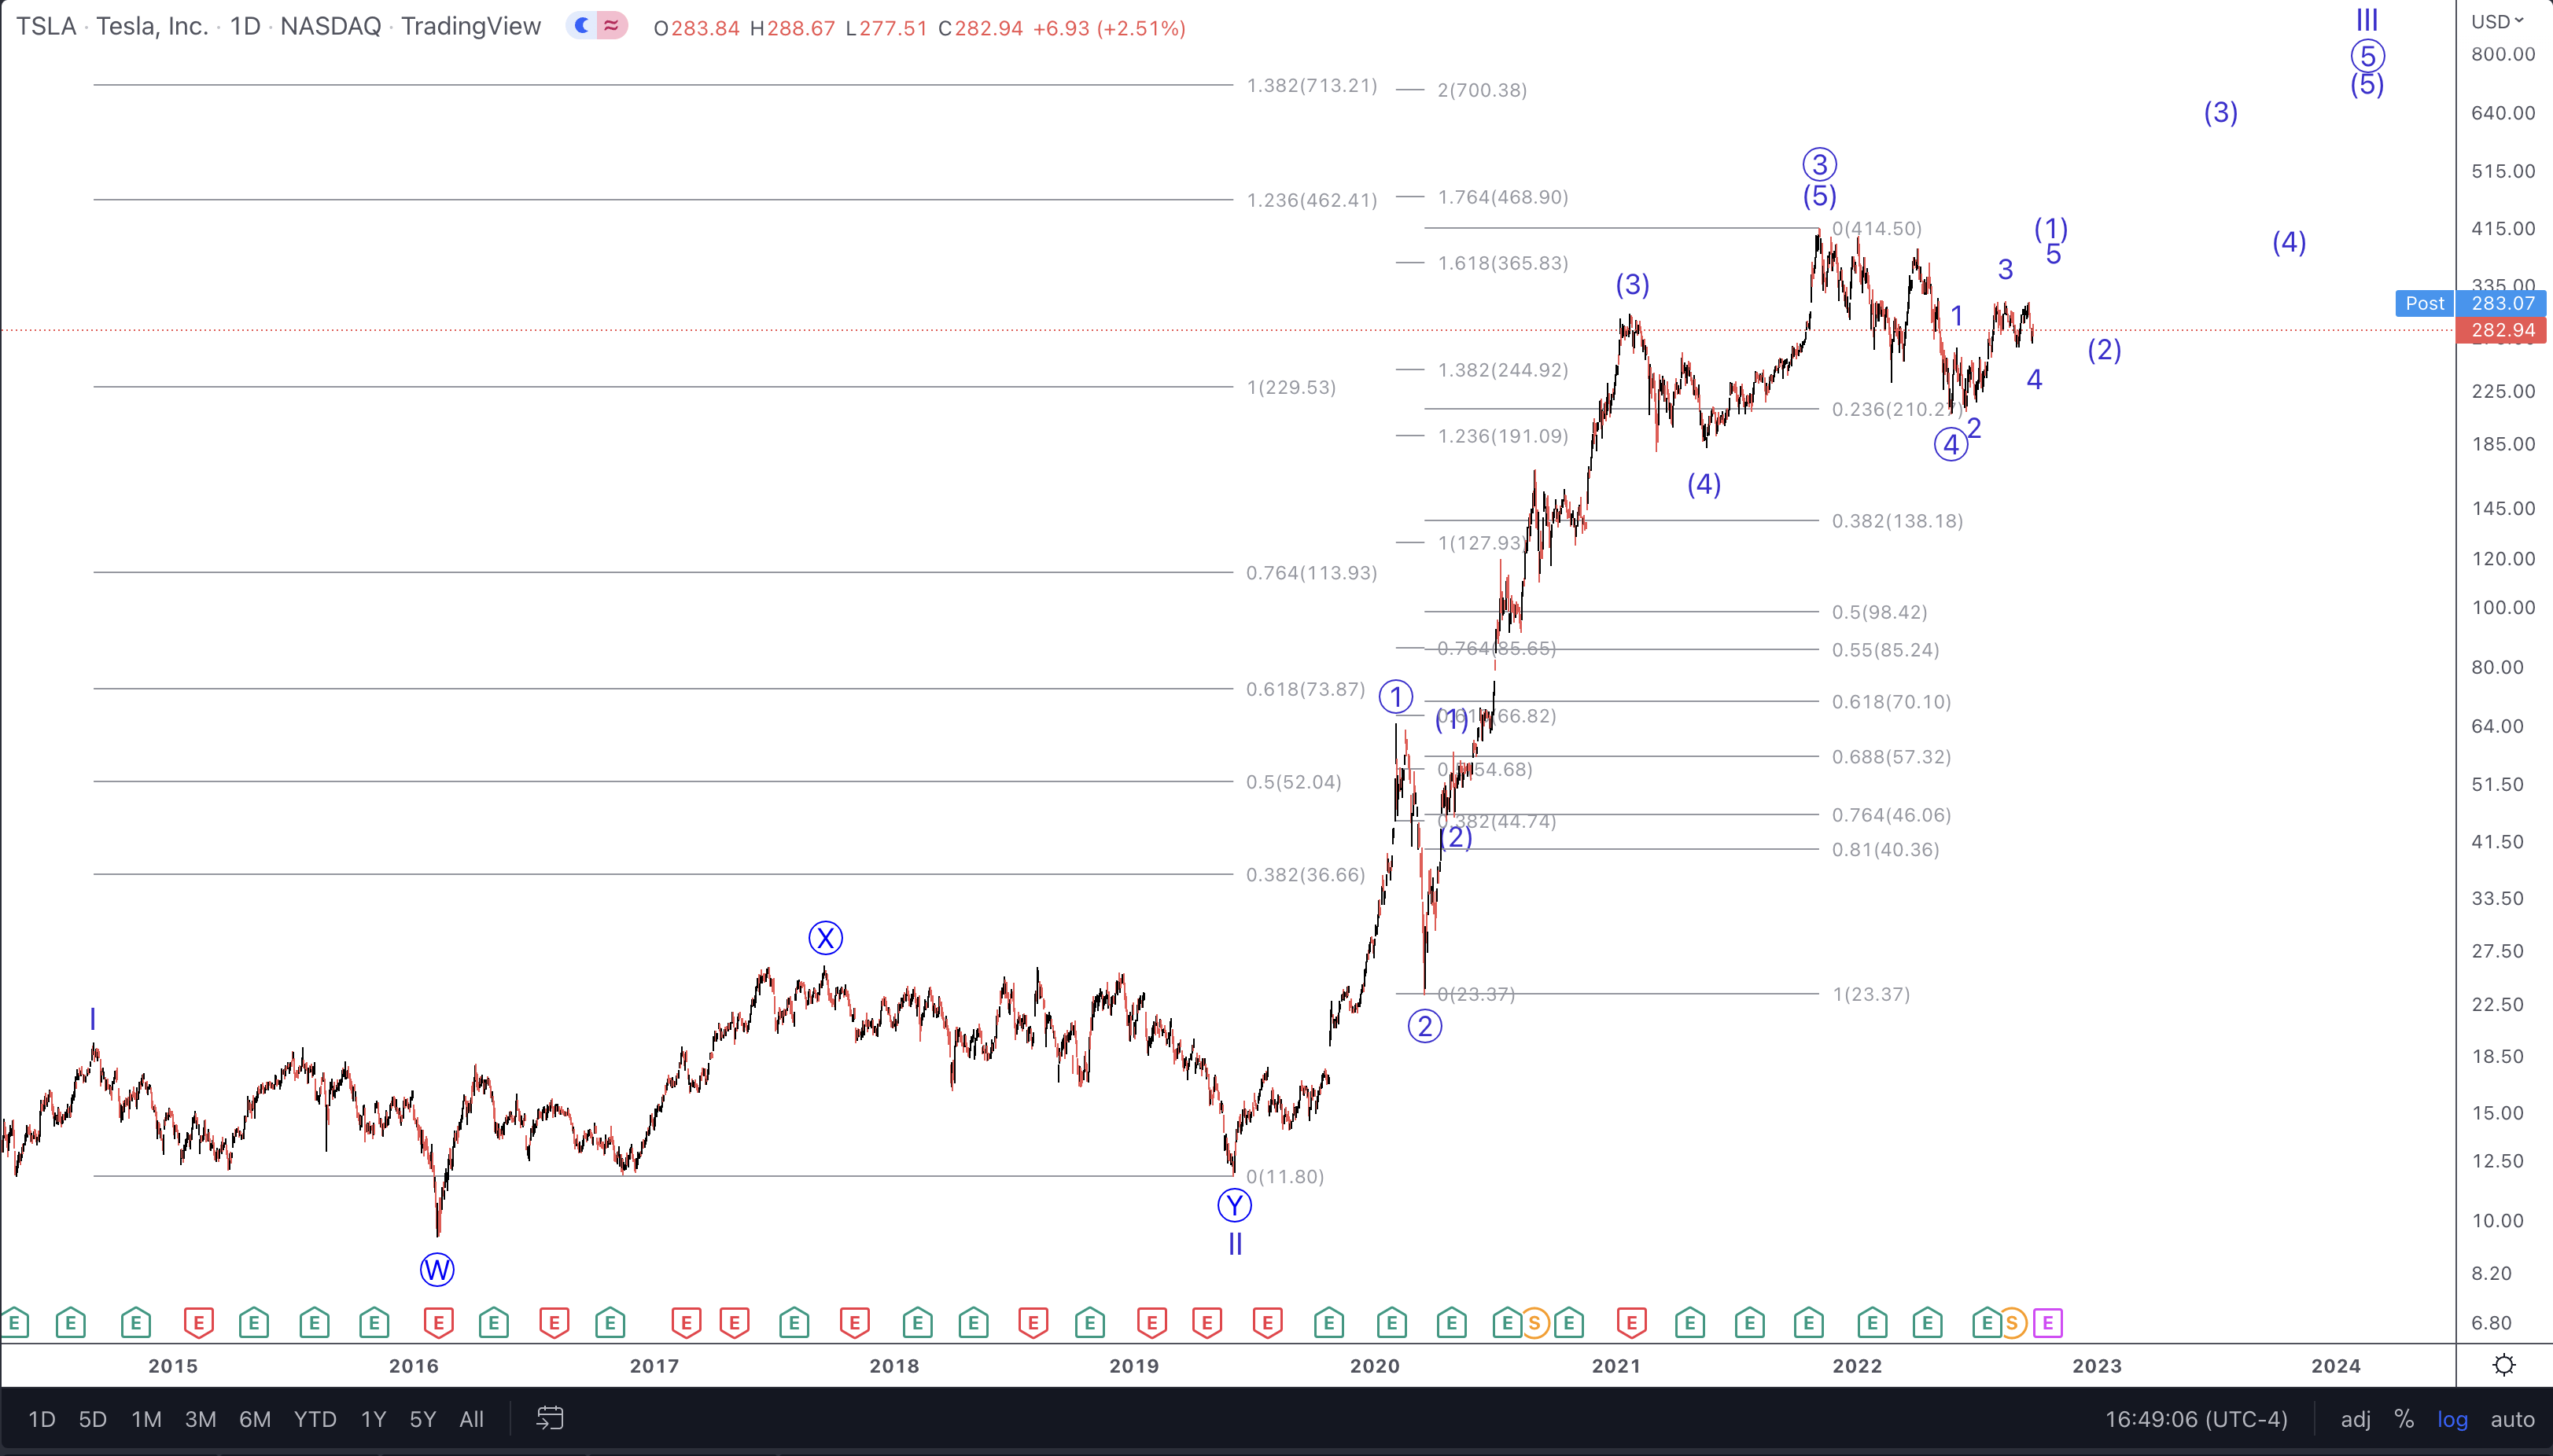2553x1456 pixels.
Task: Select the circled 1 wave label
Action: click(1395, 697)
